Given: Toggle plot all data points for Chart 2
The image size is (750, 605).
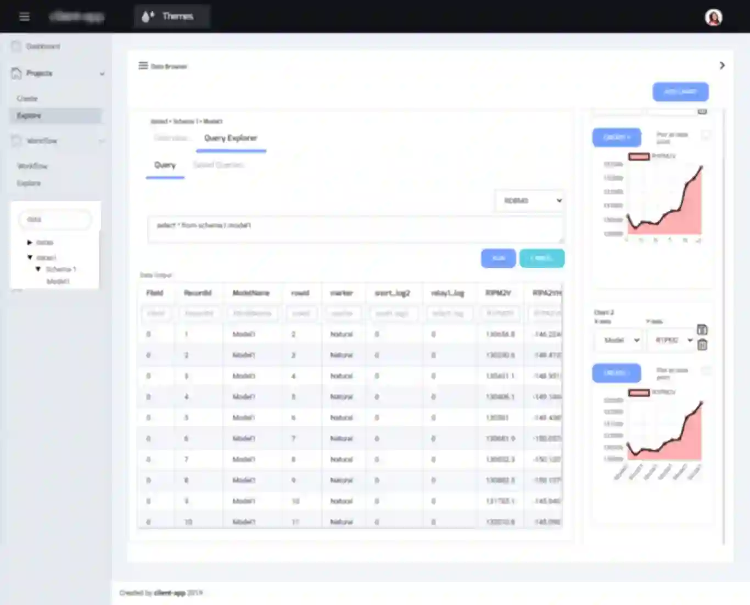Looking at the screenshot, I should click(x=706, y=371).
